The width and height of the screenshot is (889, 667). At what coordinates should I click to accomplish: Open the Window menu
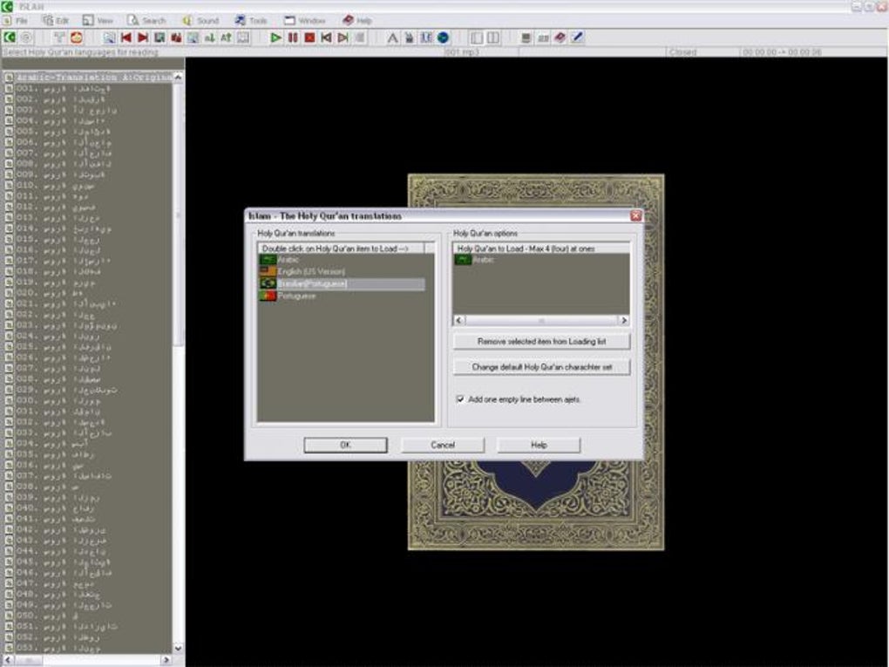click(305, 20)
